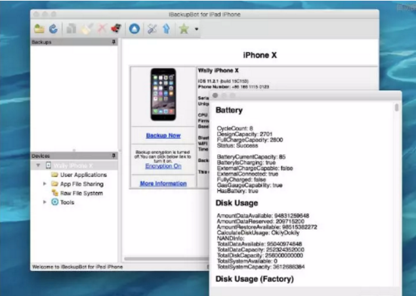Click the iPhone device thumbnail image
This screenshot has width=416, height=296.
tap(163, 94)
